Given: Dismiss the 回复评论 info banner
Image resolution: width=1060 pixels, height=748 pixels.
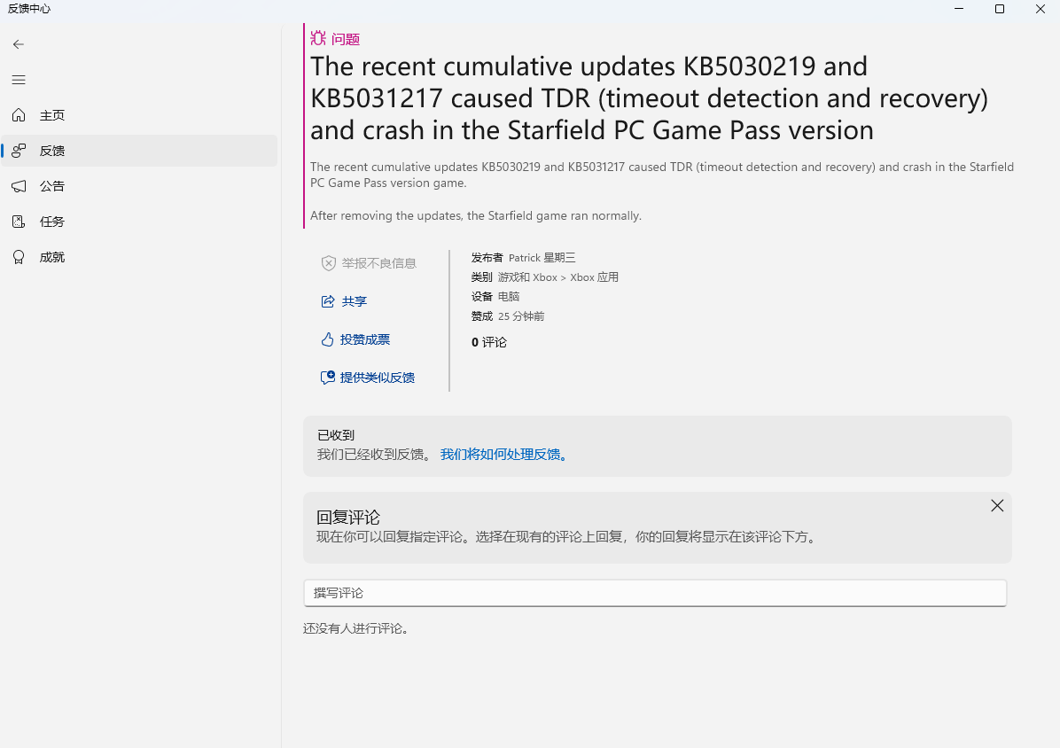Looking at the screenshot, I should click(x=996, y=505).
